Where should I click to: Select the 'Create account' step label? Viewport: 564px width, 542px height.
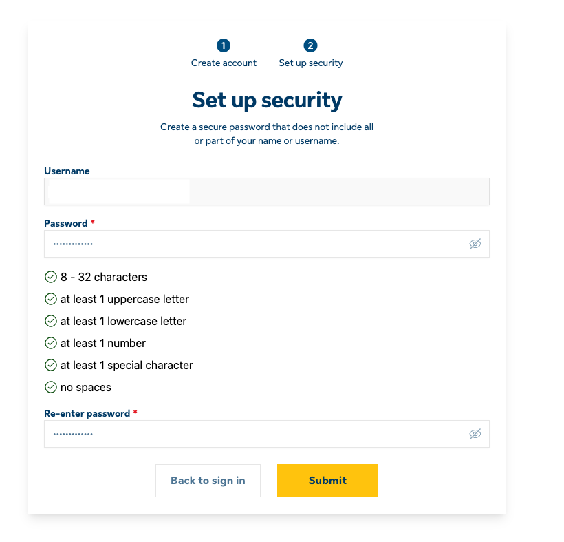click(x=224, y=63)
